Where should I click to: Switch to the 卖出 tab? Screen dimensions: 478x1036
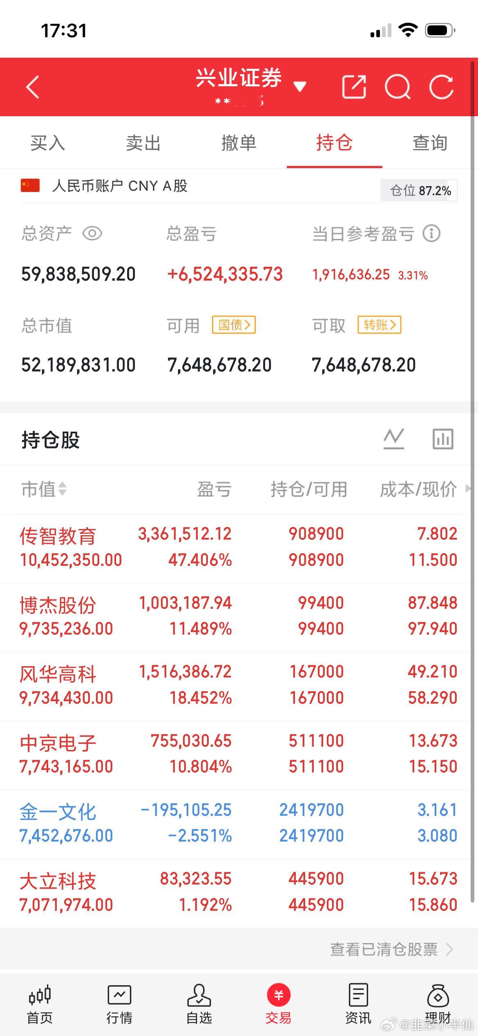click(x=143, y=143)
